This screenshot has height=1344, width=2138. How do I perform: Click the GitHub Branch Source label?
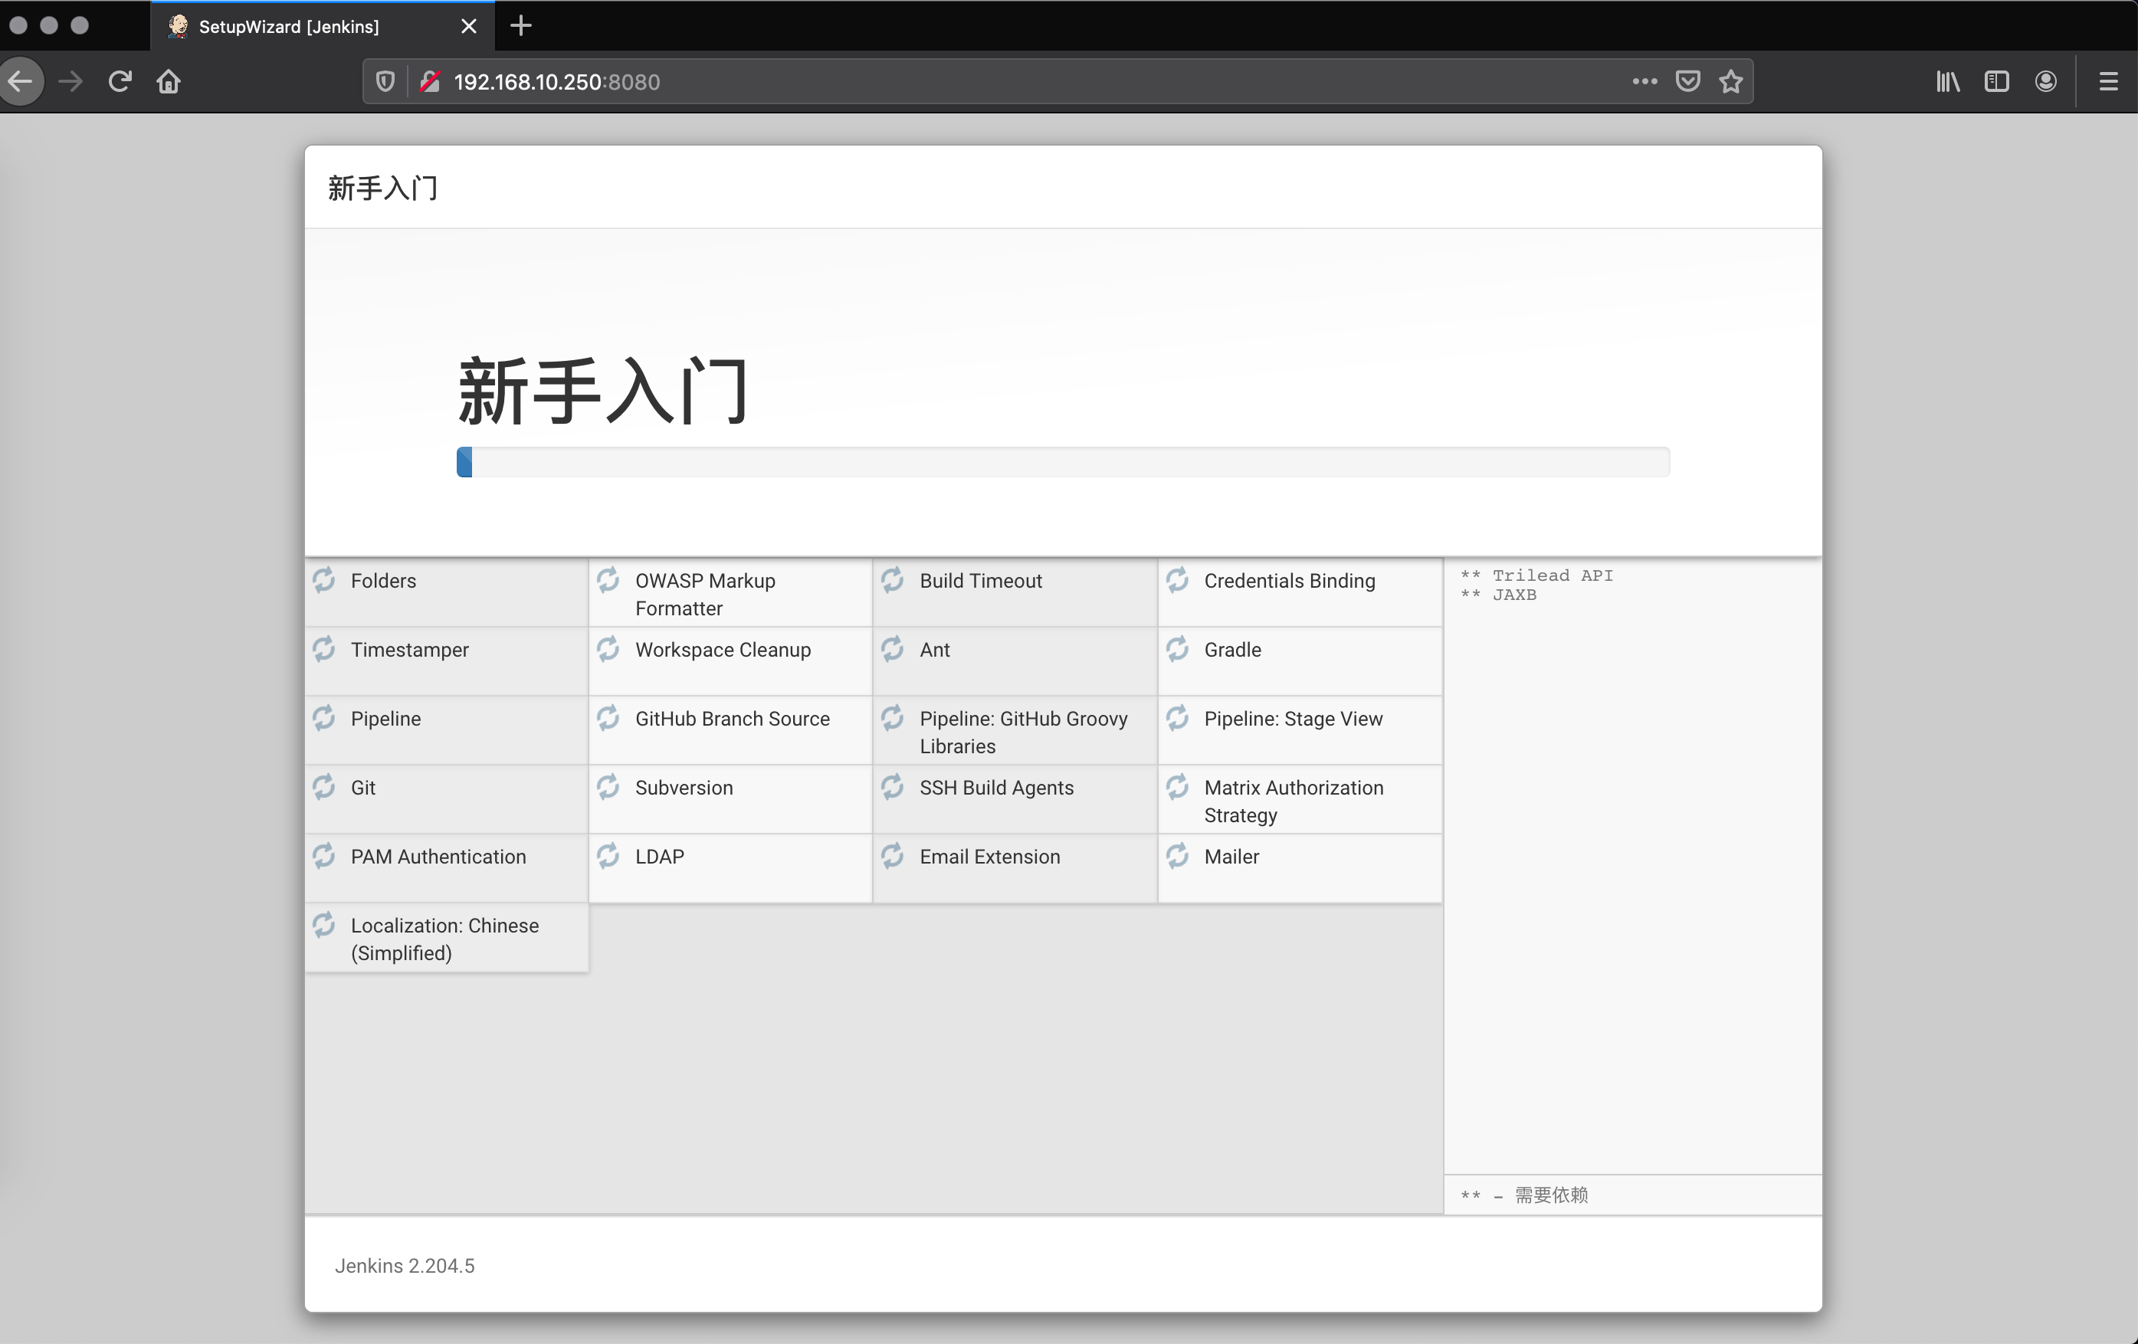pos(732,718)
